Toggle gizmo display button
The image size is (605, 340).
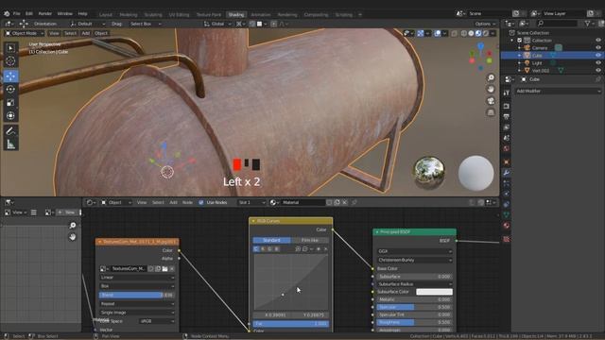coord(420,34)
